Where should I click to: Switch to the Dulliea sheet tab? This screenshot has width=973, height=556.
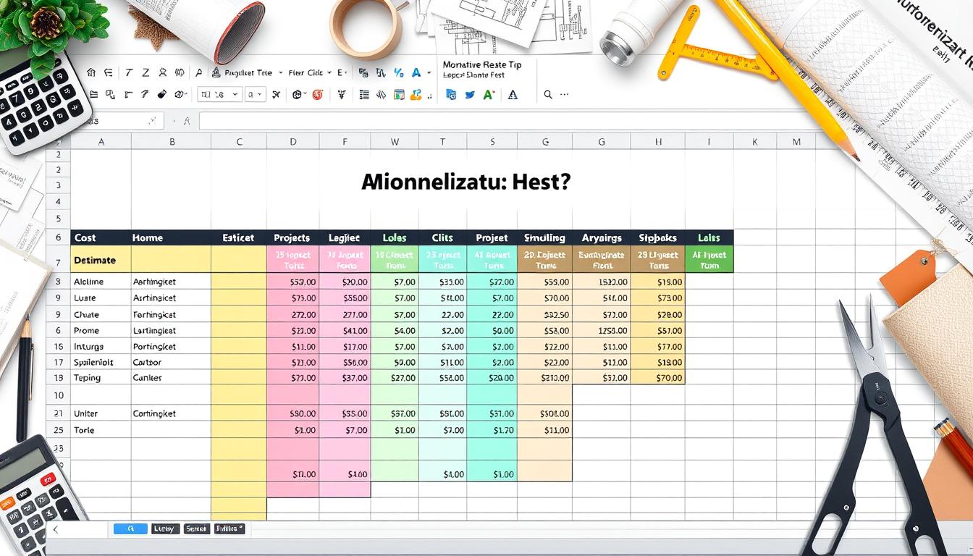point(229,528)
